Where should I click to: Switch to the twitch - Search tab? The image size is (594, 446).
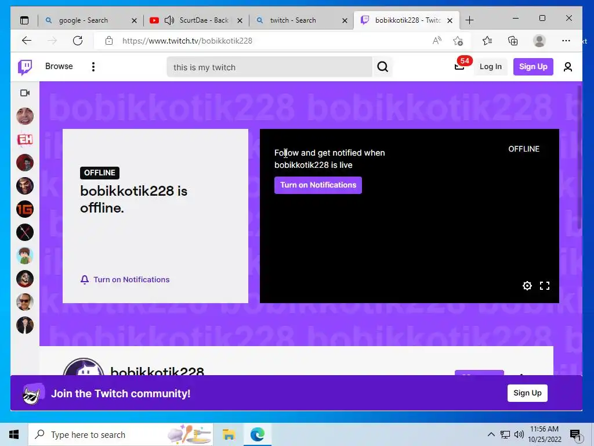tap(294, 20)
